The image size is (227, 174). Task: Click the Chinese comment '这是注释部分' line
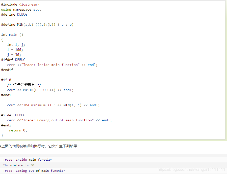point(24,85)
